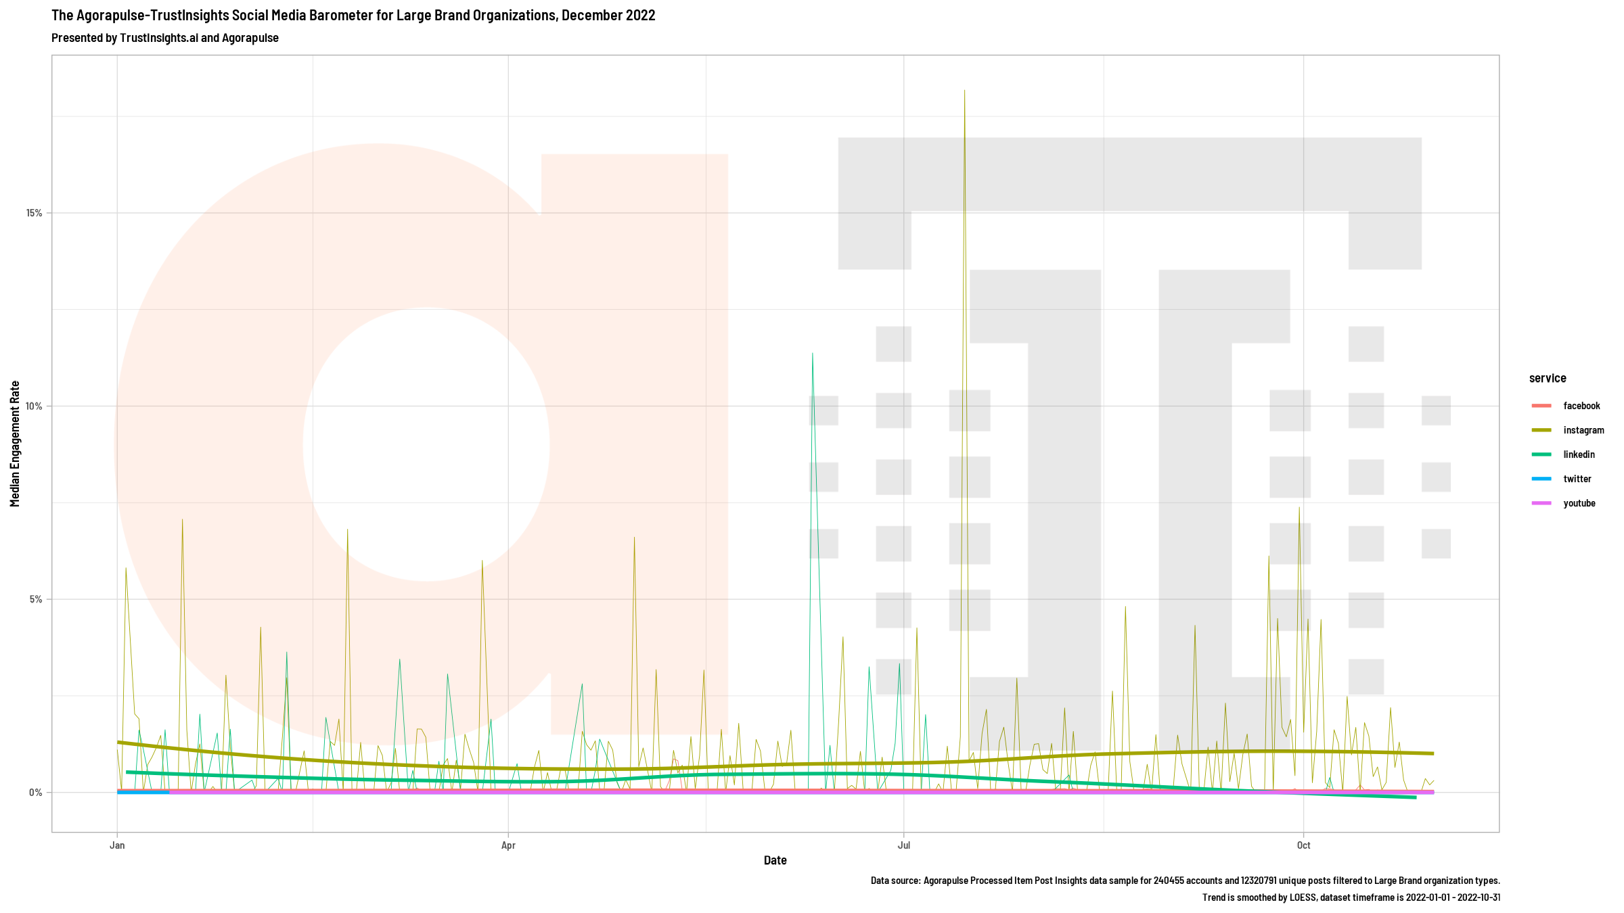This screenshot has height=913, width=1624.
Task: Click the 'Median Engagement Rate' axis label
Action: tap(15, 444)
